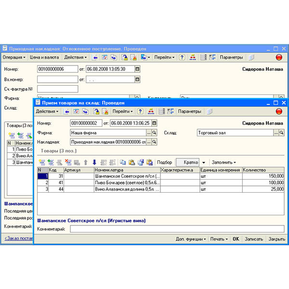Add a new row to goods table
This screenshot has width=289, height=289.
[x=42, y=162]
